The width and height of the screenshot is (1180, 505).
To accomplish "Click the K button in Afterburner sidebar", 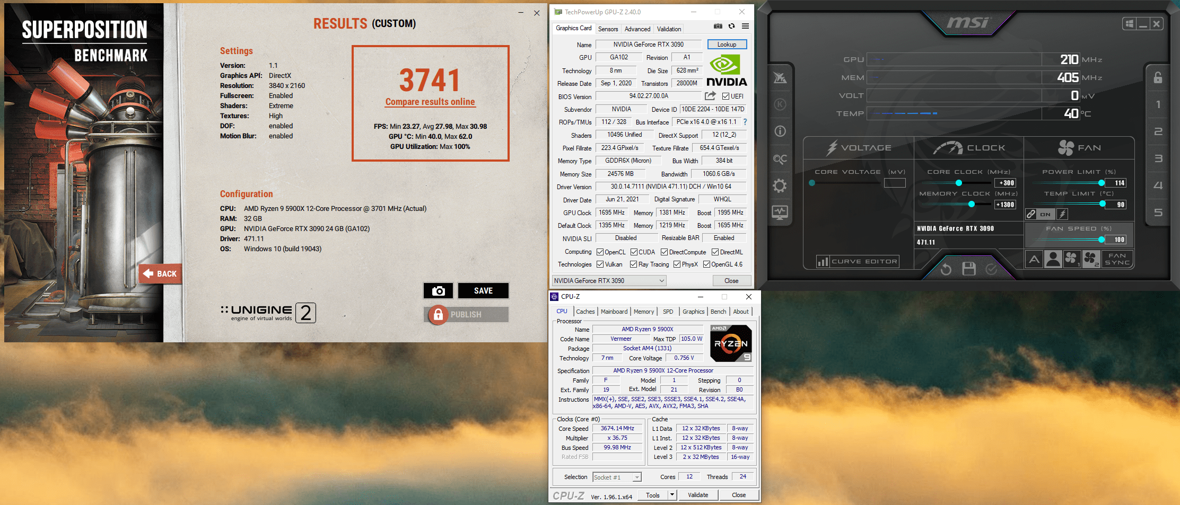I will [x=780, y=104].
